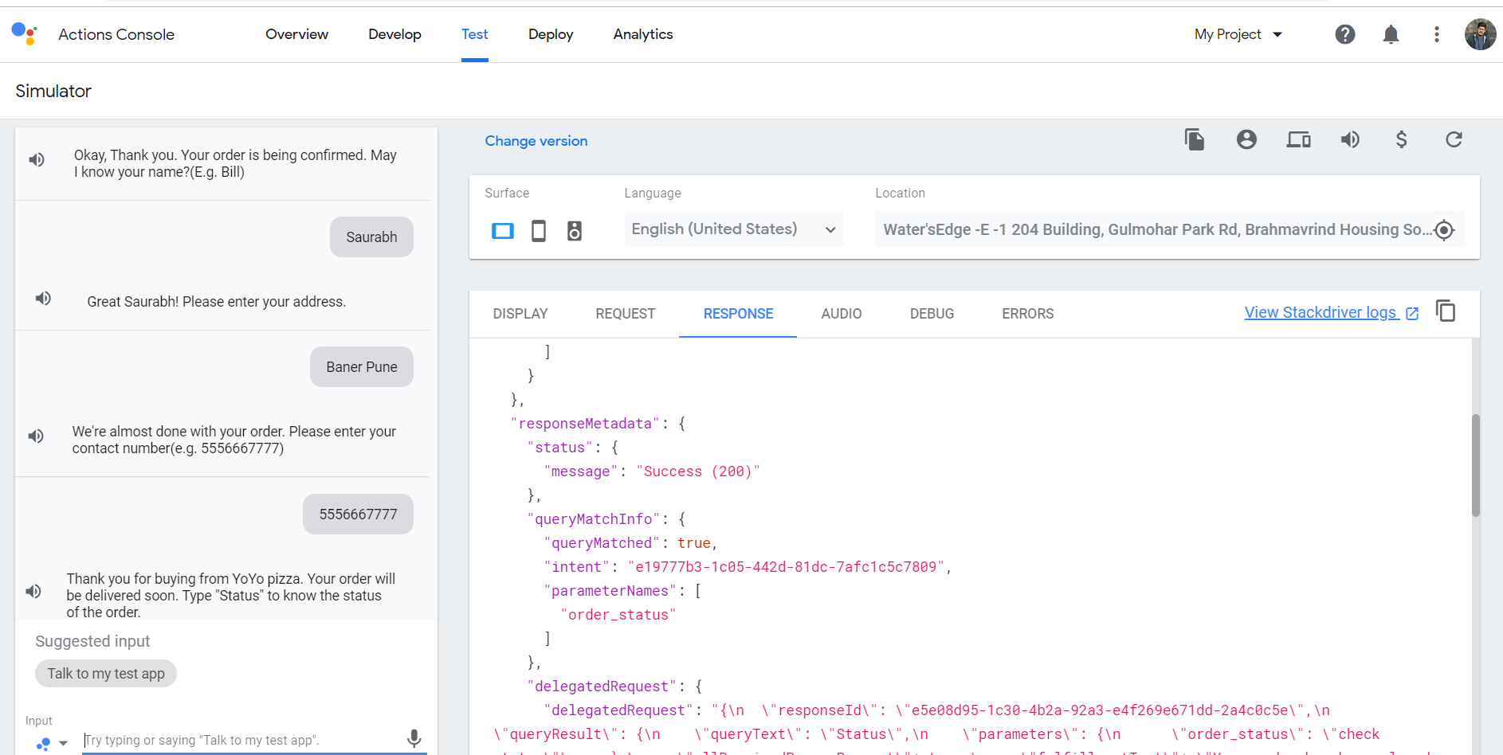Image resolution: width=1503 pixels, height=755 pixels.
Task: Click the copy conversation icon
Action: [1194, 139]
